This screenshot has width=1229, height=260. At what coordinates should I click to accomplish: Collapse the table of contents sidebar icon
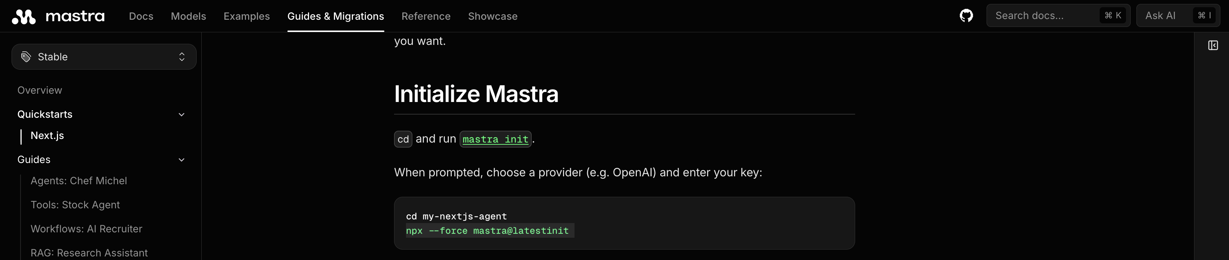tap(1213, 45)
